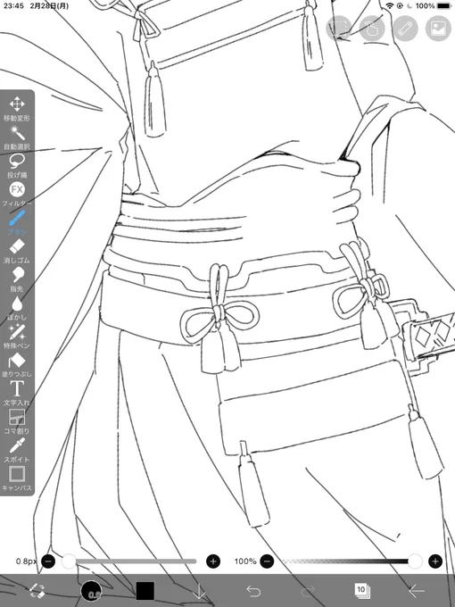Select the 投げ縄 lasso tool
455x607 pixels.
(x=17, y=166)
